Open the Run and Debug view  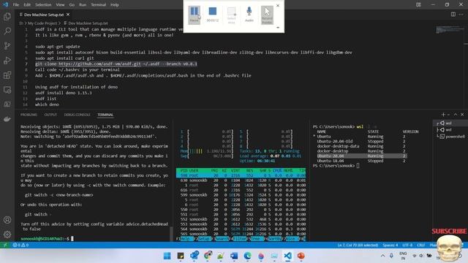[x=7, y=60]
